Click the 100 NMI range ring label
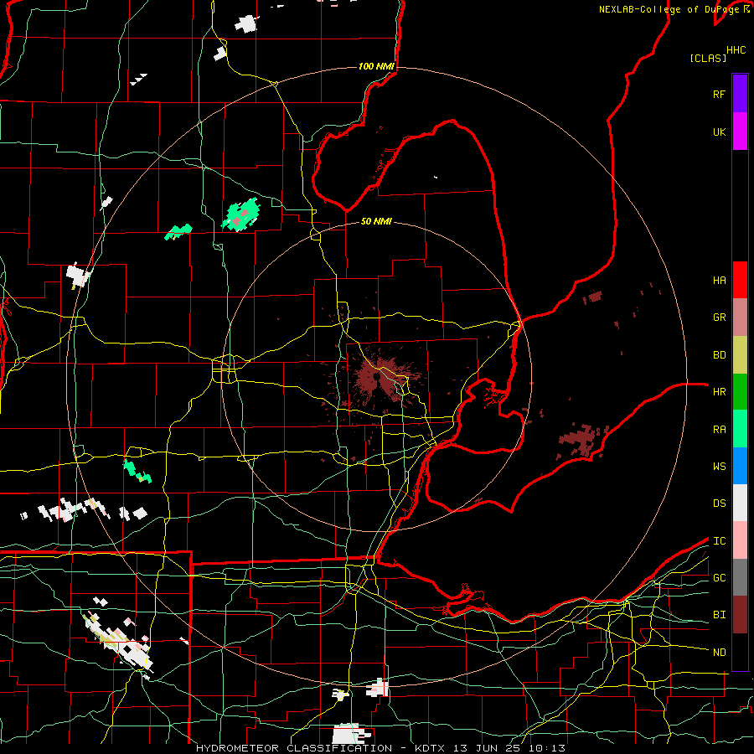The width and height of the screenshot is (754, 754). pyautogui.click(x=376, y=66)
